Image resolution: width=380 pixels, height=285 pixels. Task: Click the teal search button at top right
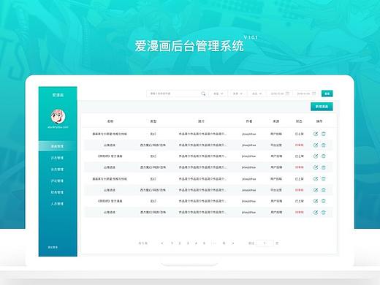(x=327, y=94)
